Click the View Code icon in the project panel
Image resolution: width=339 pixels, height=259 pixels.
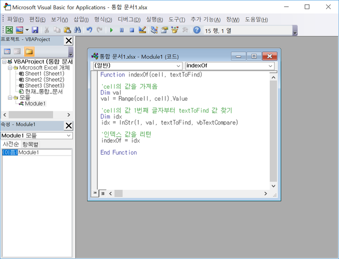click(7, 51)
